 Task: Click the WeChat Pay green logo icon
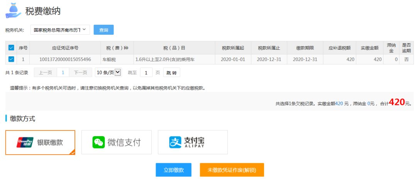point(98,142)
